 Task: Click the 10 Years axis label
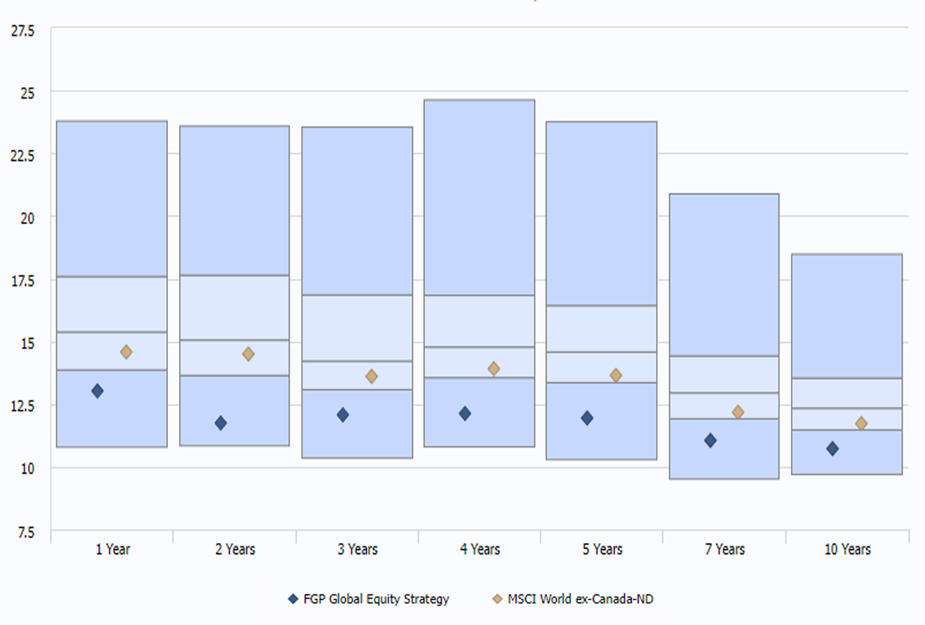(x=847, y=549)
